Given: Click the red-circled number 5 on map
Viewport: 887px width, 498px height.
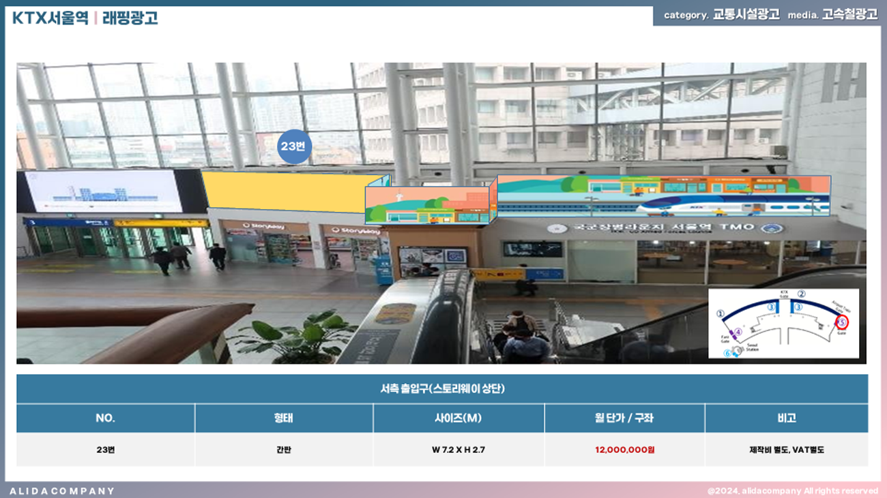Looking at the screenshot, I should pos(842,322).
